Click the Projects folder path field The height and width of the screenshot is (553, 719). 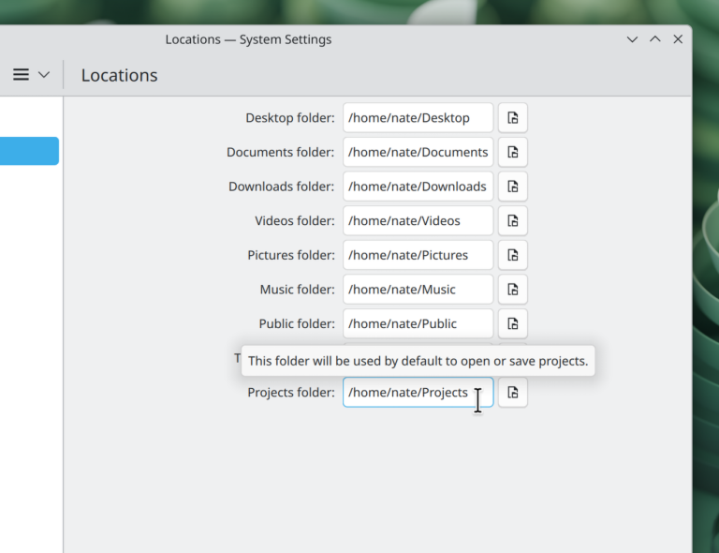[418, 393]
